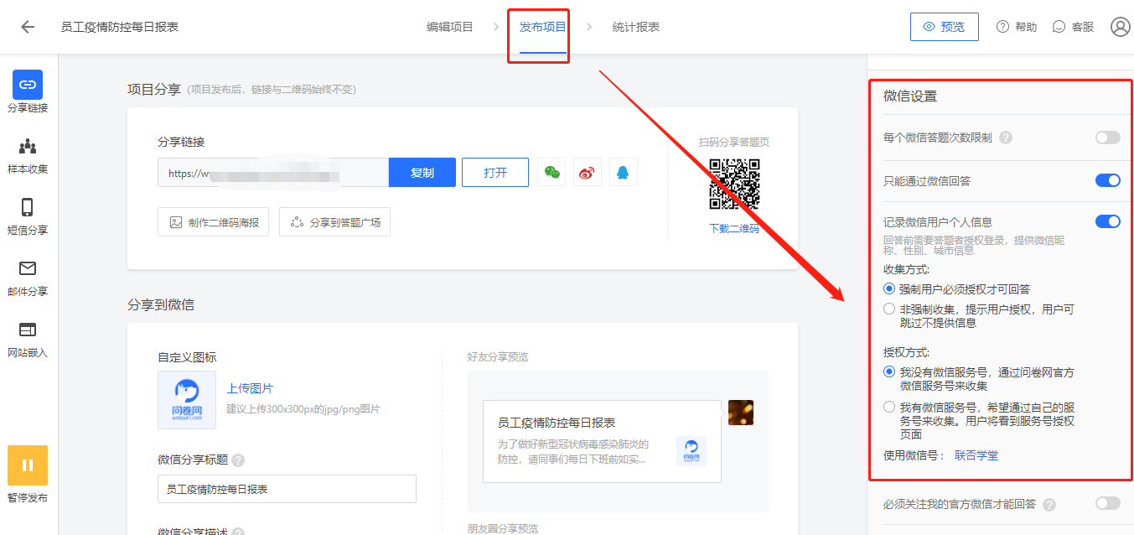Click the 打开 open button

click(495, 173)
